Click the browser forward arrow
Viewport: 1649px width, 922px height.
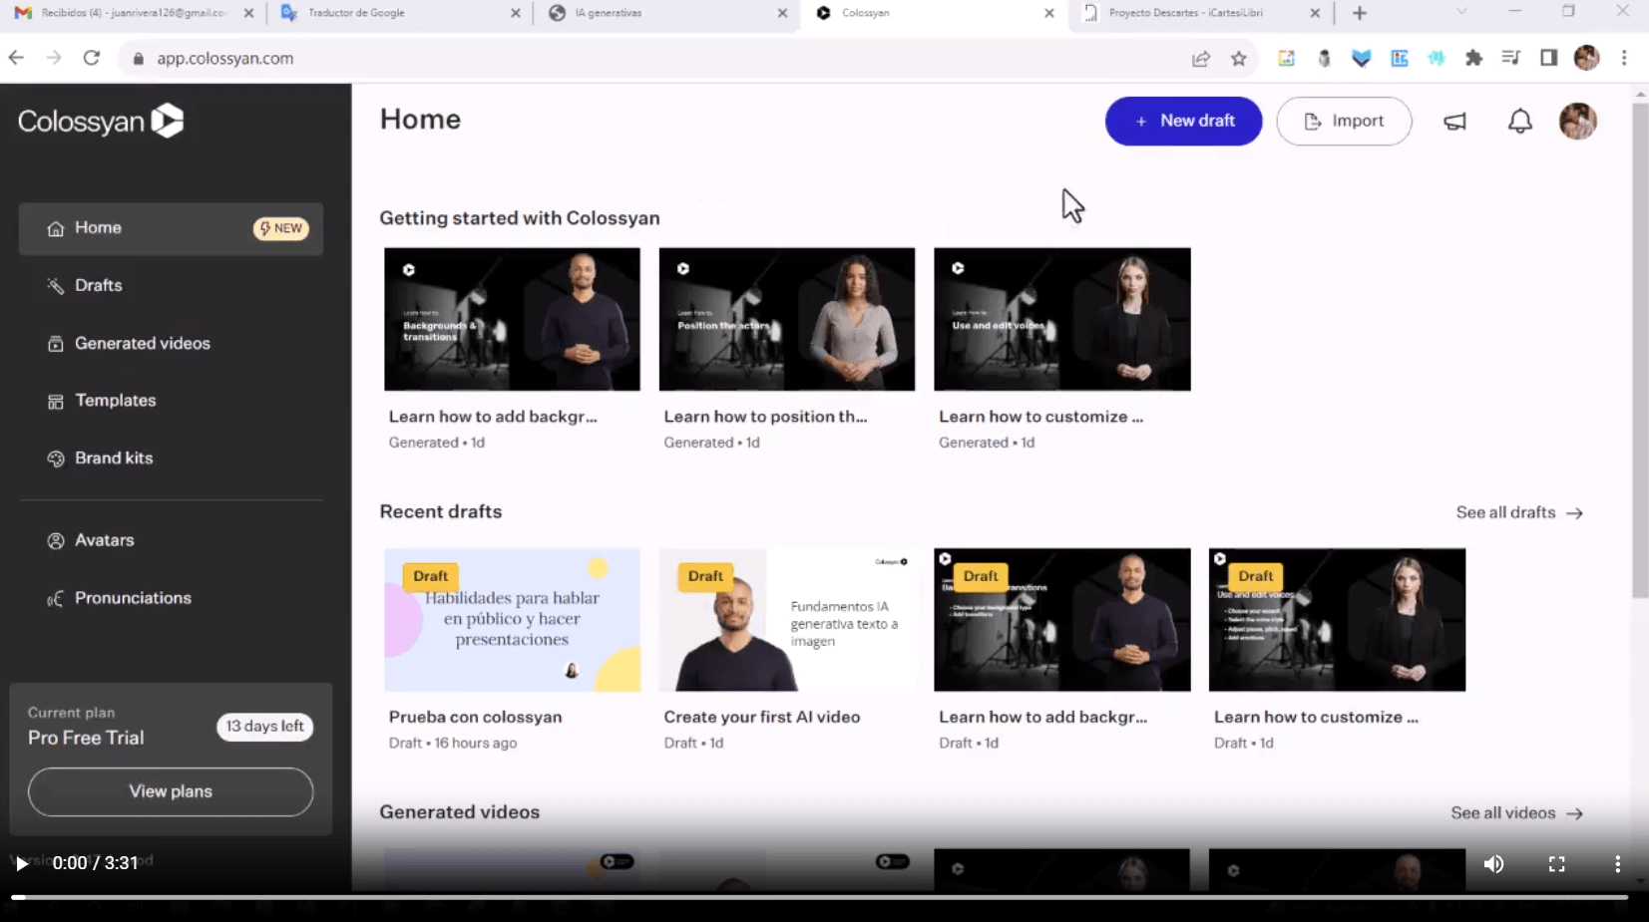[x=54, y=58]
